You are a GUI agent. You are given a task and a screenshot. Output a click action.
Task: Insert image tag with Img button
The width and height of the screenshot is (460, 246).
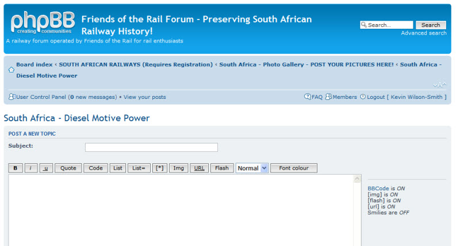click(x=179, y=168)
